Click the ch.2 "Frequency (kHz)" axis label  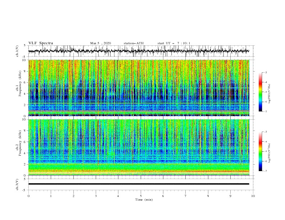click(20, 143)
